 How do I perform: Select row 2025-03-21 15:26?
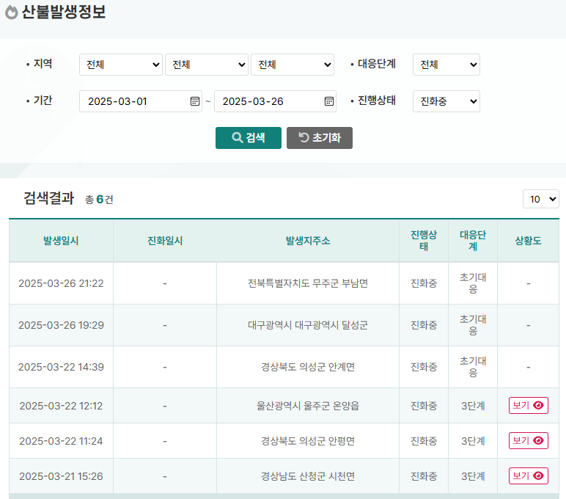[284, 476]
